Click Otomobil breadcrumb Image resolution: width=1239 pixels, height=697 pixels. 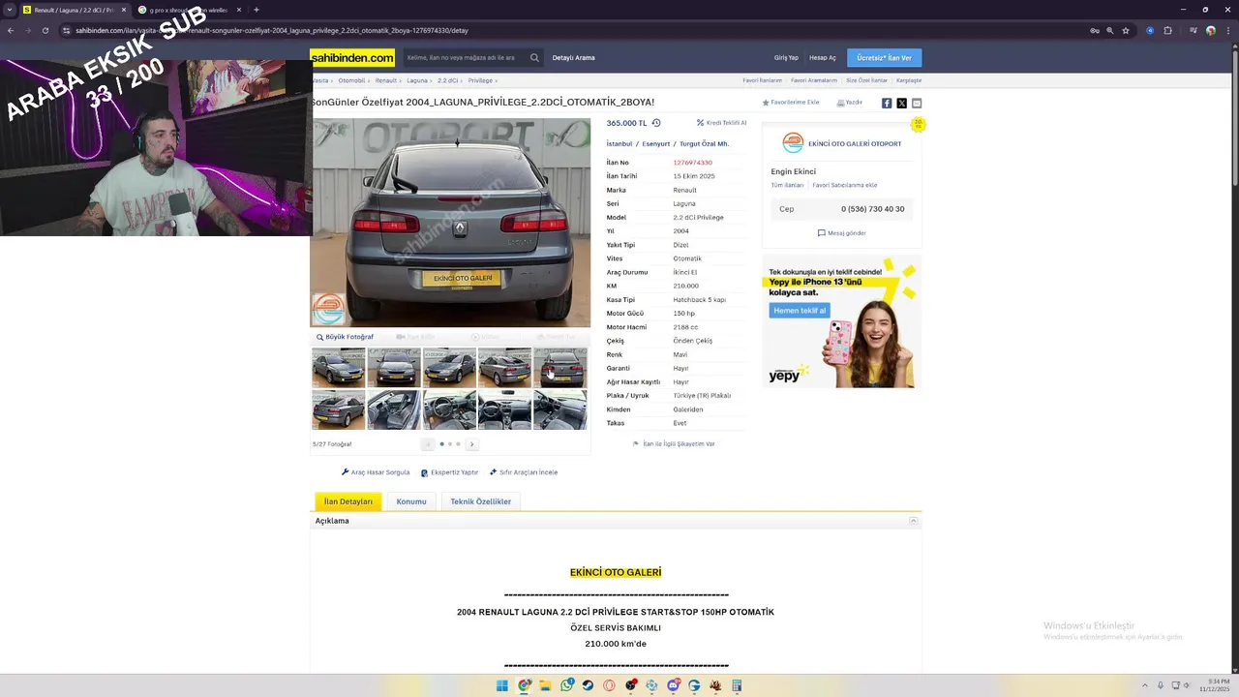tap(351, 80)
